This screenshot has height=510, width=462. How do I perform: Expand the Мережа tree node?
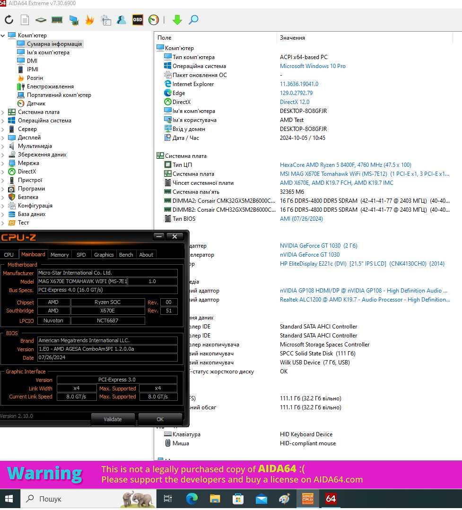[x=3, y=163]
